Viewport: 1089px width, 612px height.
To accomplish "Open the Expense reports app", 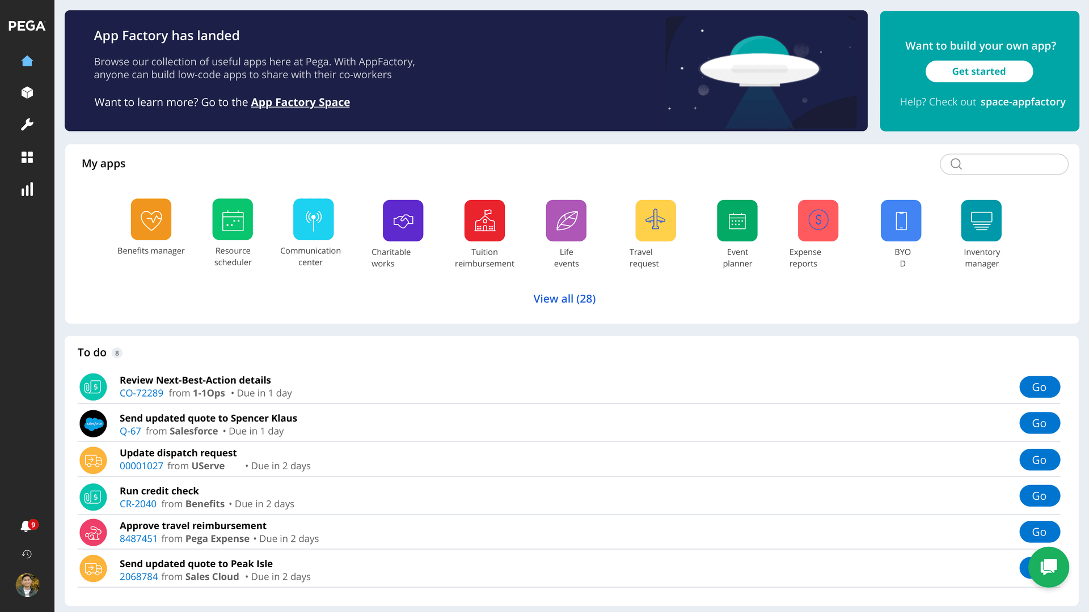I will click(817, 220).
